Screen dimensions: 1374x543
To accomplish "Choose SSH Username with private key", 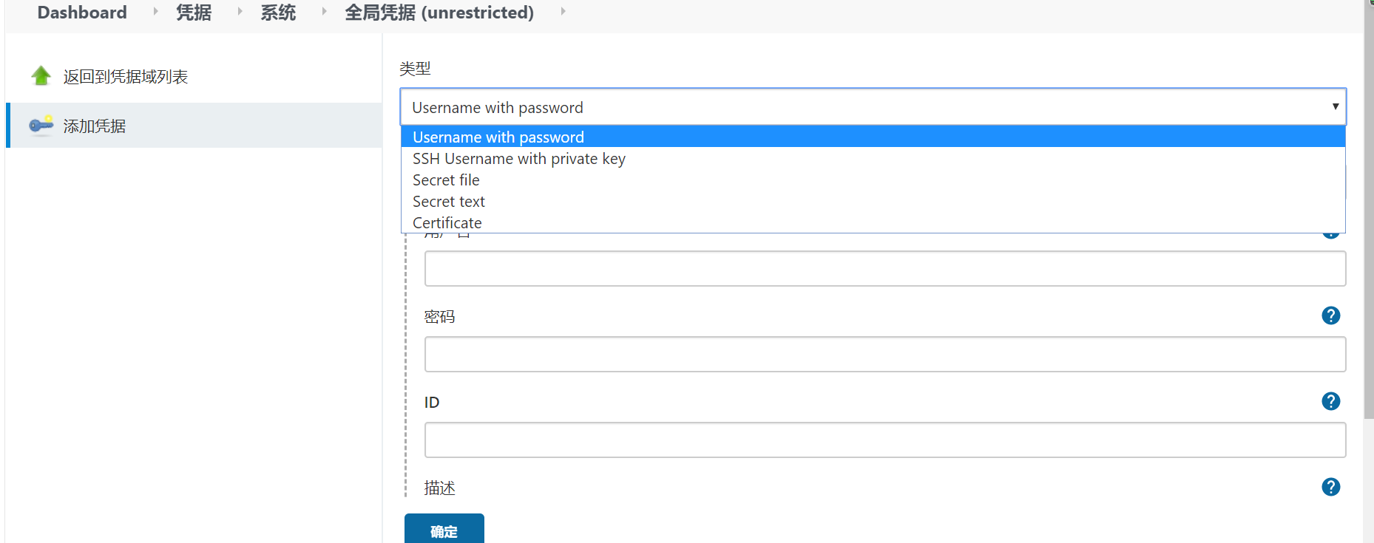I will 873,158.
